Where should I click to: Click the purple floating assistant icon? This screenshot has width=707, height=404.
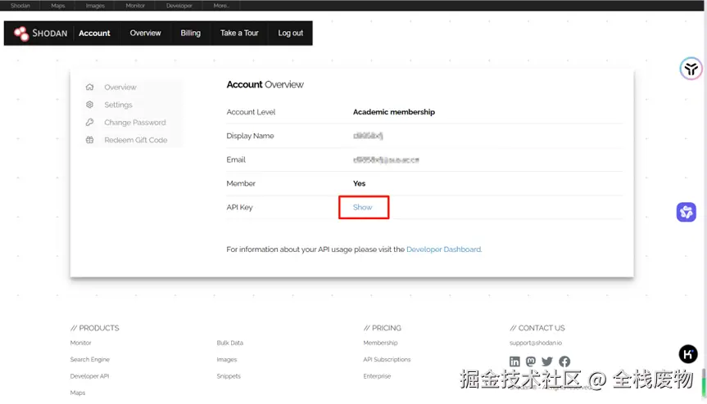tap(687, 212)
